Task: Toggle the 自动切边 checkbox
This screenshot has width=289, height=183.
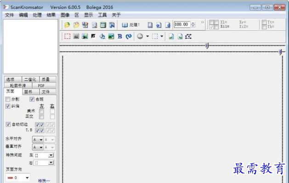Action: [x=8, y=124]
